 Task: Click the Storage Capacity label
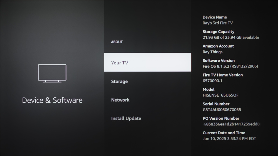218,32
